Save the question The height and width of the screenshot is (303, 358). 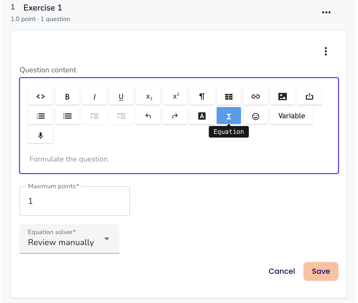pos(321,271)
